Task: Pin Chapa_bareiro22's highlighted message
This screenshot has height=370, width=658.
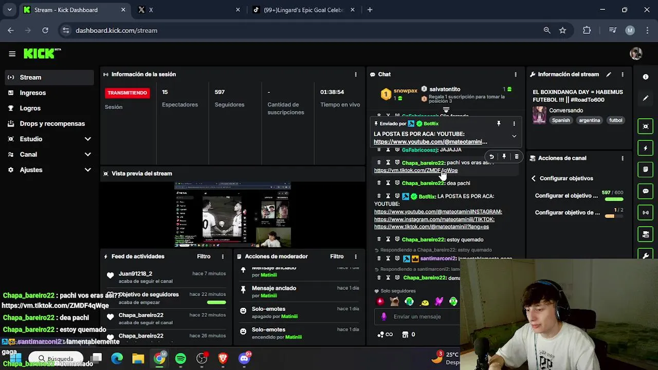Action: pos(504,157)
